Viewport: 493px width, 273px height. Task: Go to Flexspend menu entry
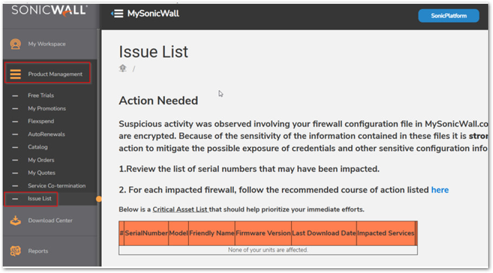click(41, 121)
